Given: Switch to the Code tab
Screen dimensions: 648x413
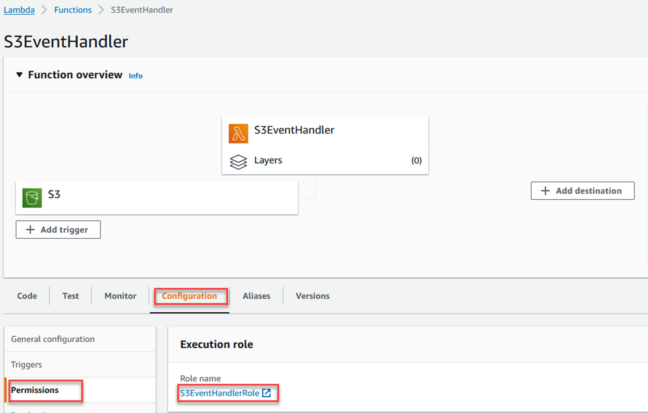Looking at the screenshot, I should click(27, 296).
